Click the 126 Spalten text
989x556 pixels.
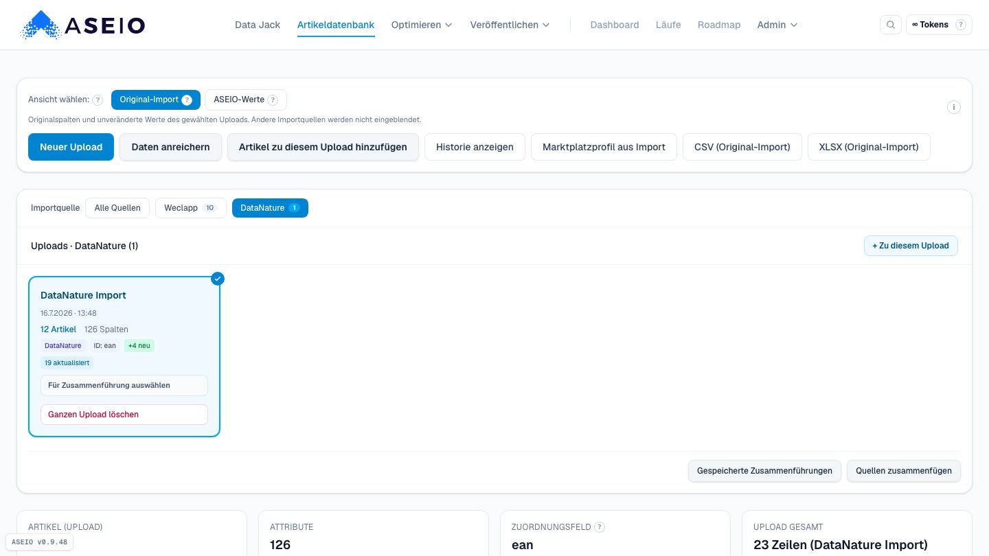pyautogui.click(x=106, y=329)
